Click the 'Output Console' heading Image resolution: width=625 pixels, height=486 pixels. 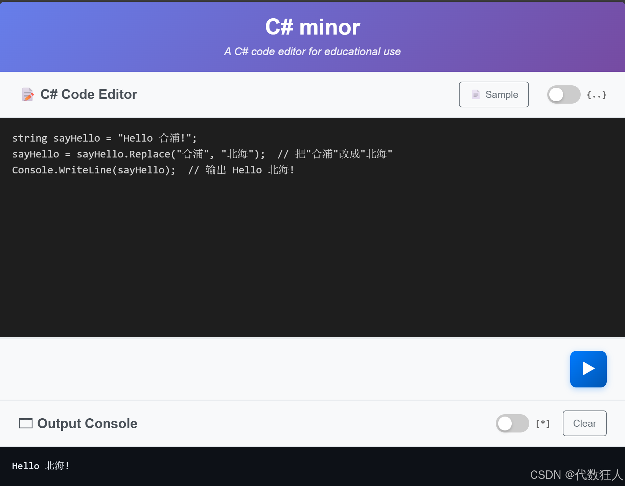click(87, 423)
